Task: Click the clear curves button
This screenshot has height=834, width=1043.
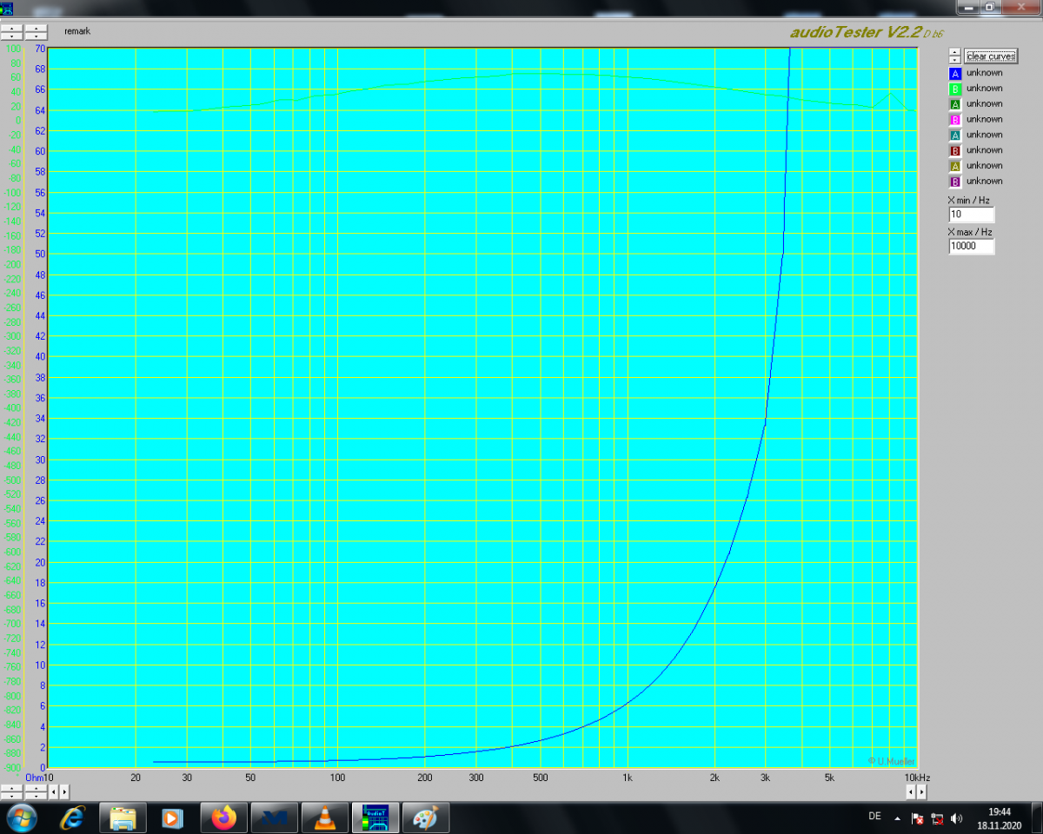Action: point(990,56)
